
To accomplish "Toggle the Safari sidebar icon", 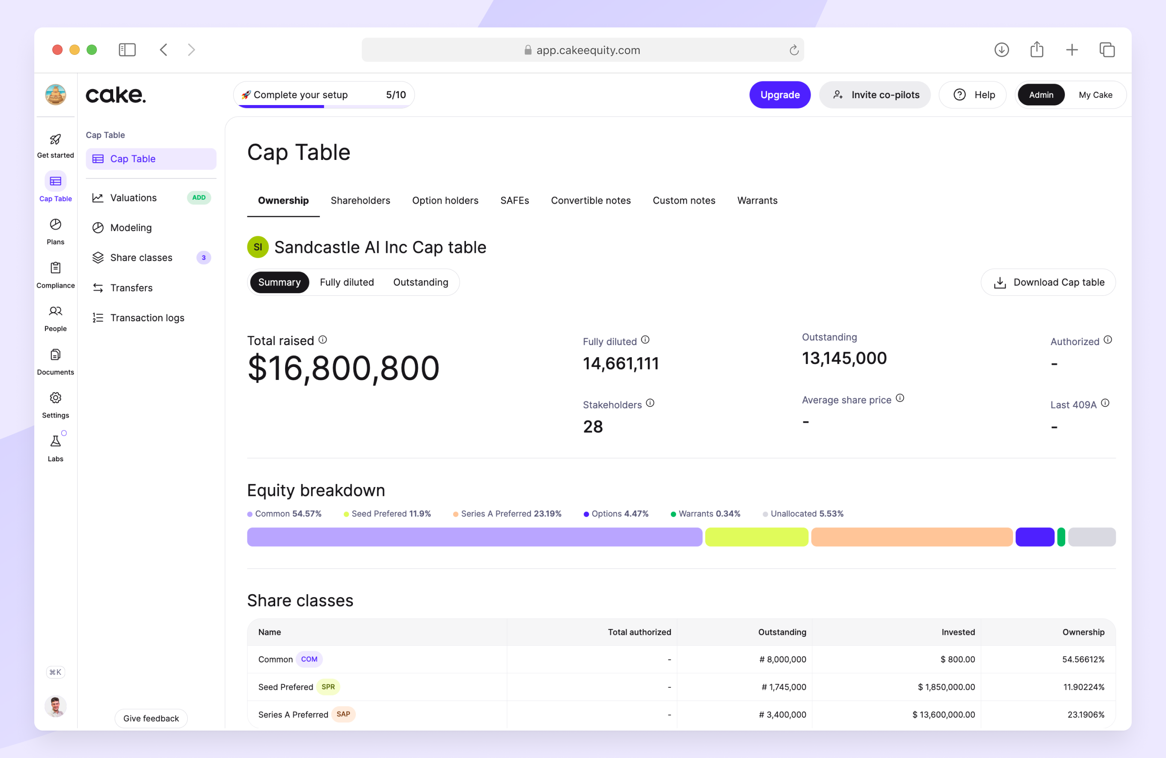I will (x=127, y=49).
